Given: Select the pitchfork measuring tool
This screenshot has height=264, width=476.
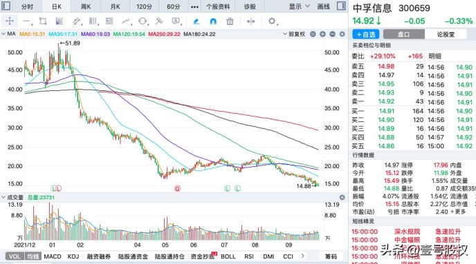Looking at the screenshot, I should click(159, 21).
